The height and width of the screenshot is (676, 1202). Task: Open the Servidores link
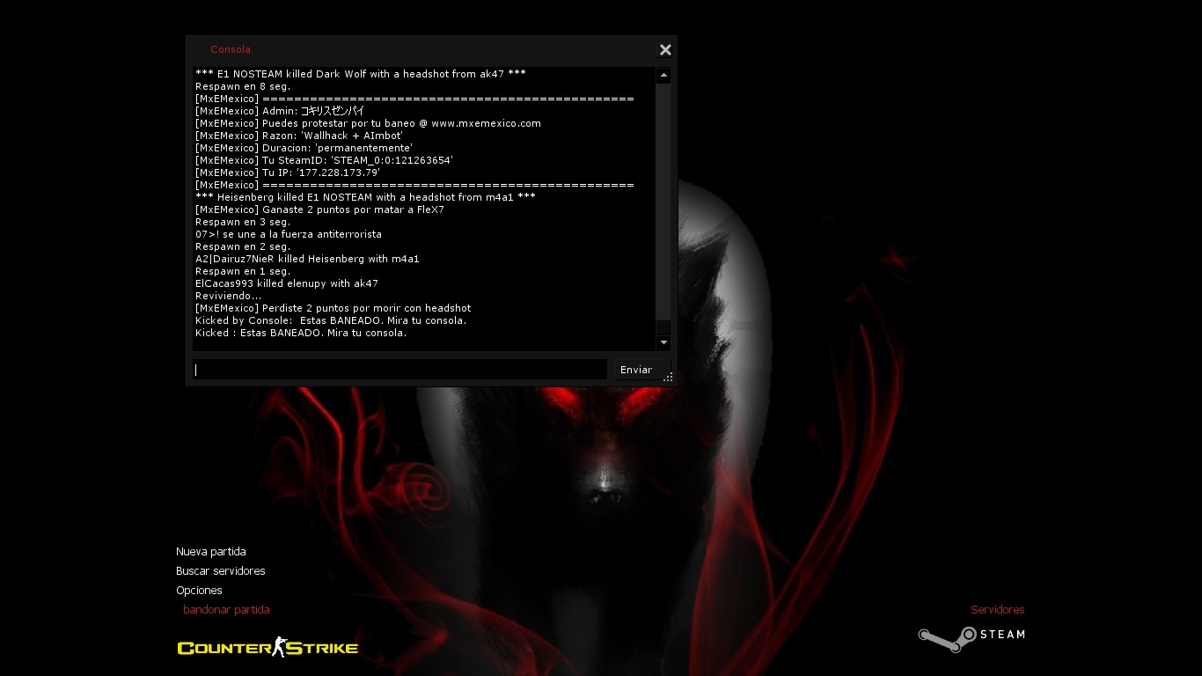point(998,610)
